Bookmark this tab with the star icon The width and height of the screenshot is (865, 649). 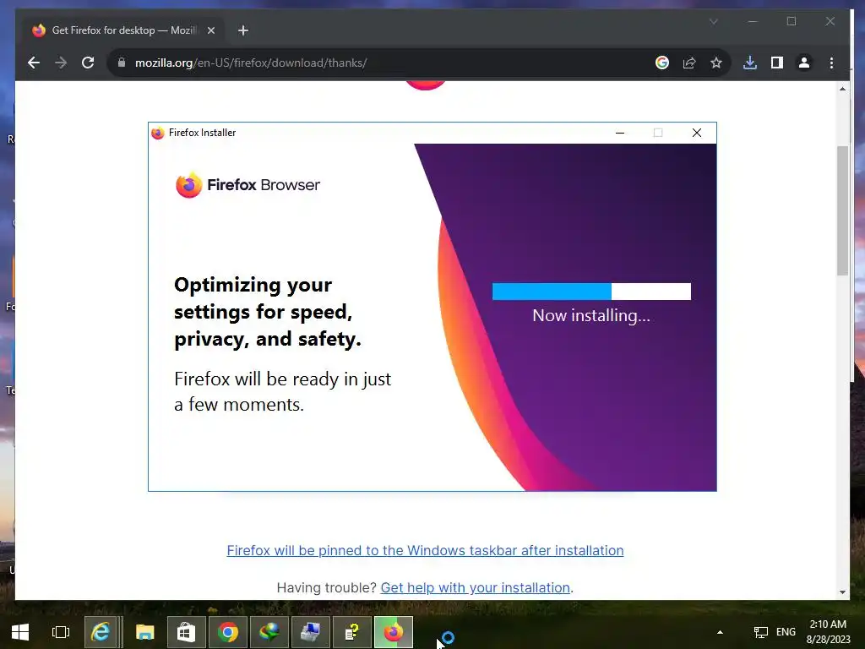coord(716,63)
